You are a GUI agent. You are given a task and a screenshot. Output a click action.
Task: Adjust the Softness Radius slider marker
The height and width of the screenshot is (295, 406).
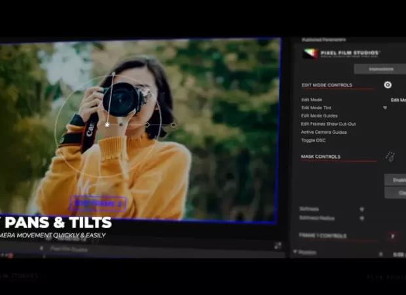[362, 218]
